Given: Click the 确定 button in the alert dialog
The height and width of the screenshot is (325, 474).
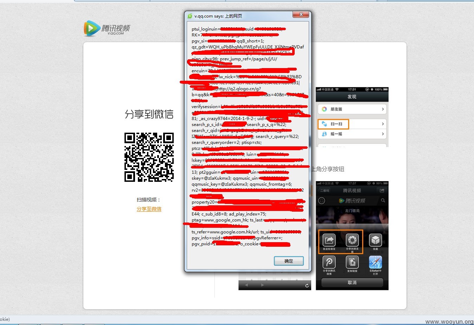Looking at the screenshot, I should [289, 261].
